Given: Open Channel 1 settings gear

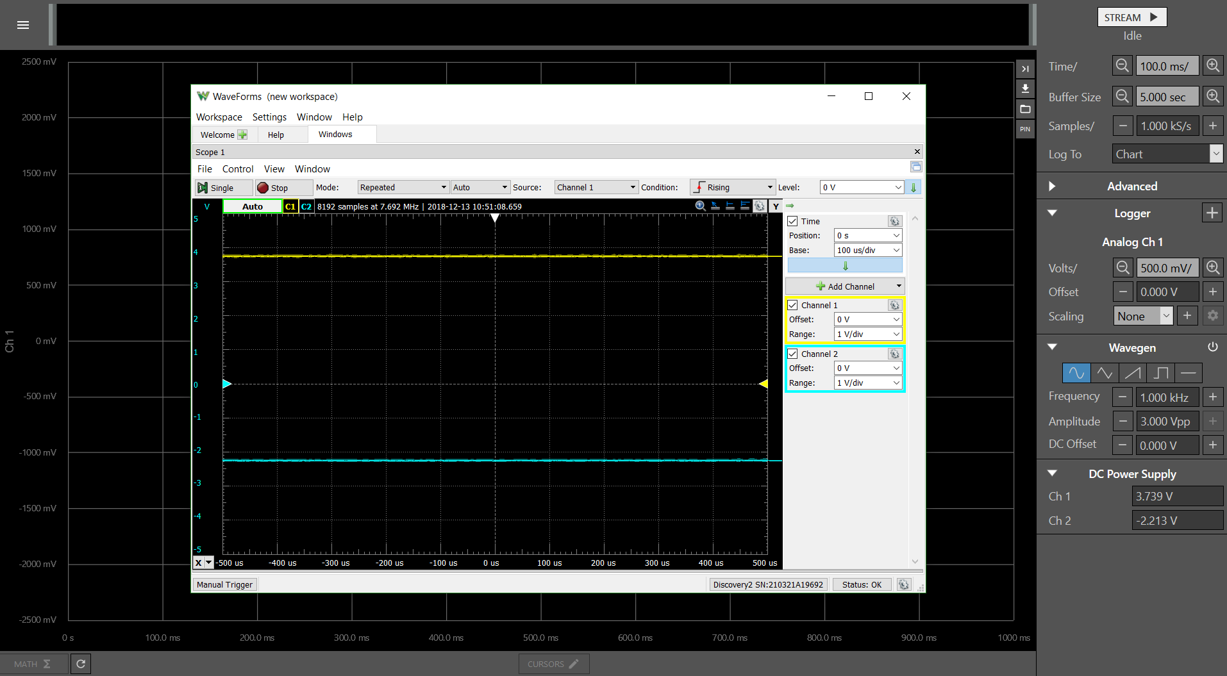Looking at the screenshot, I should pos(895,305).
